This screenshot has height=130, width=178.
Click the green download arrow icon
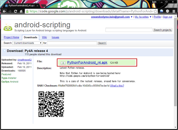[x=63, y=63]
